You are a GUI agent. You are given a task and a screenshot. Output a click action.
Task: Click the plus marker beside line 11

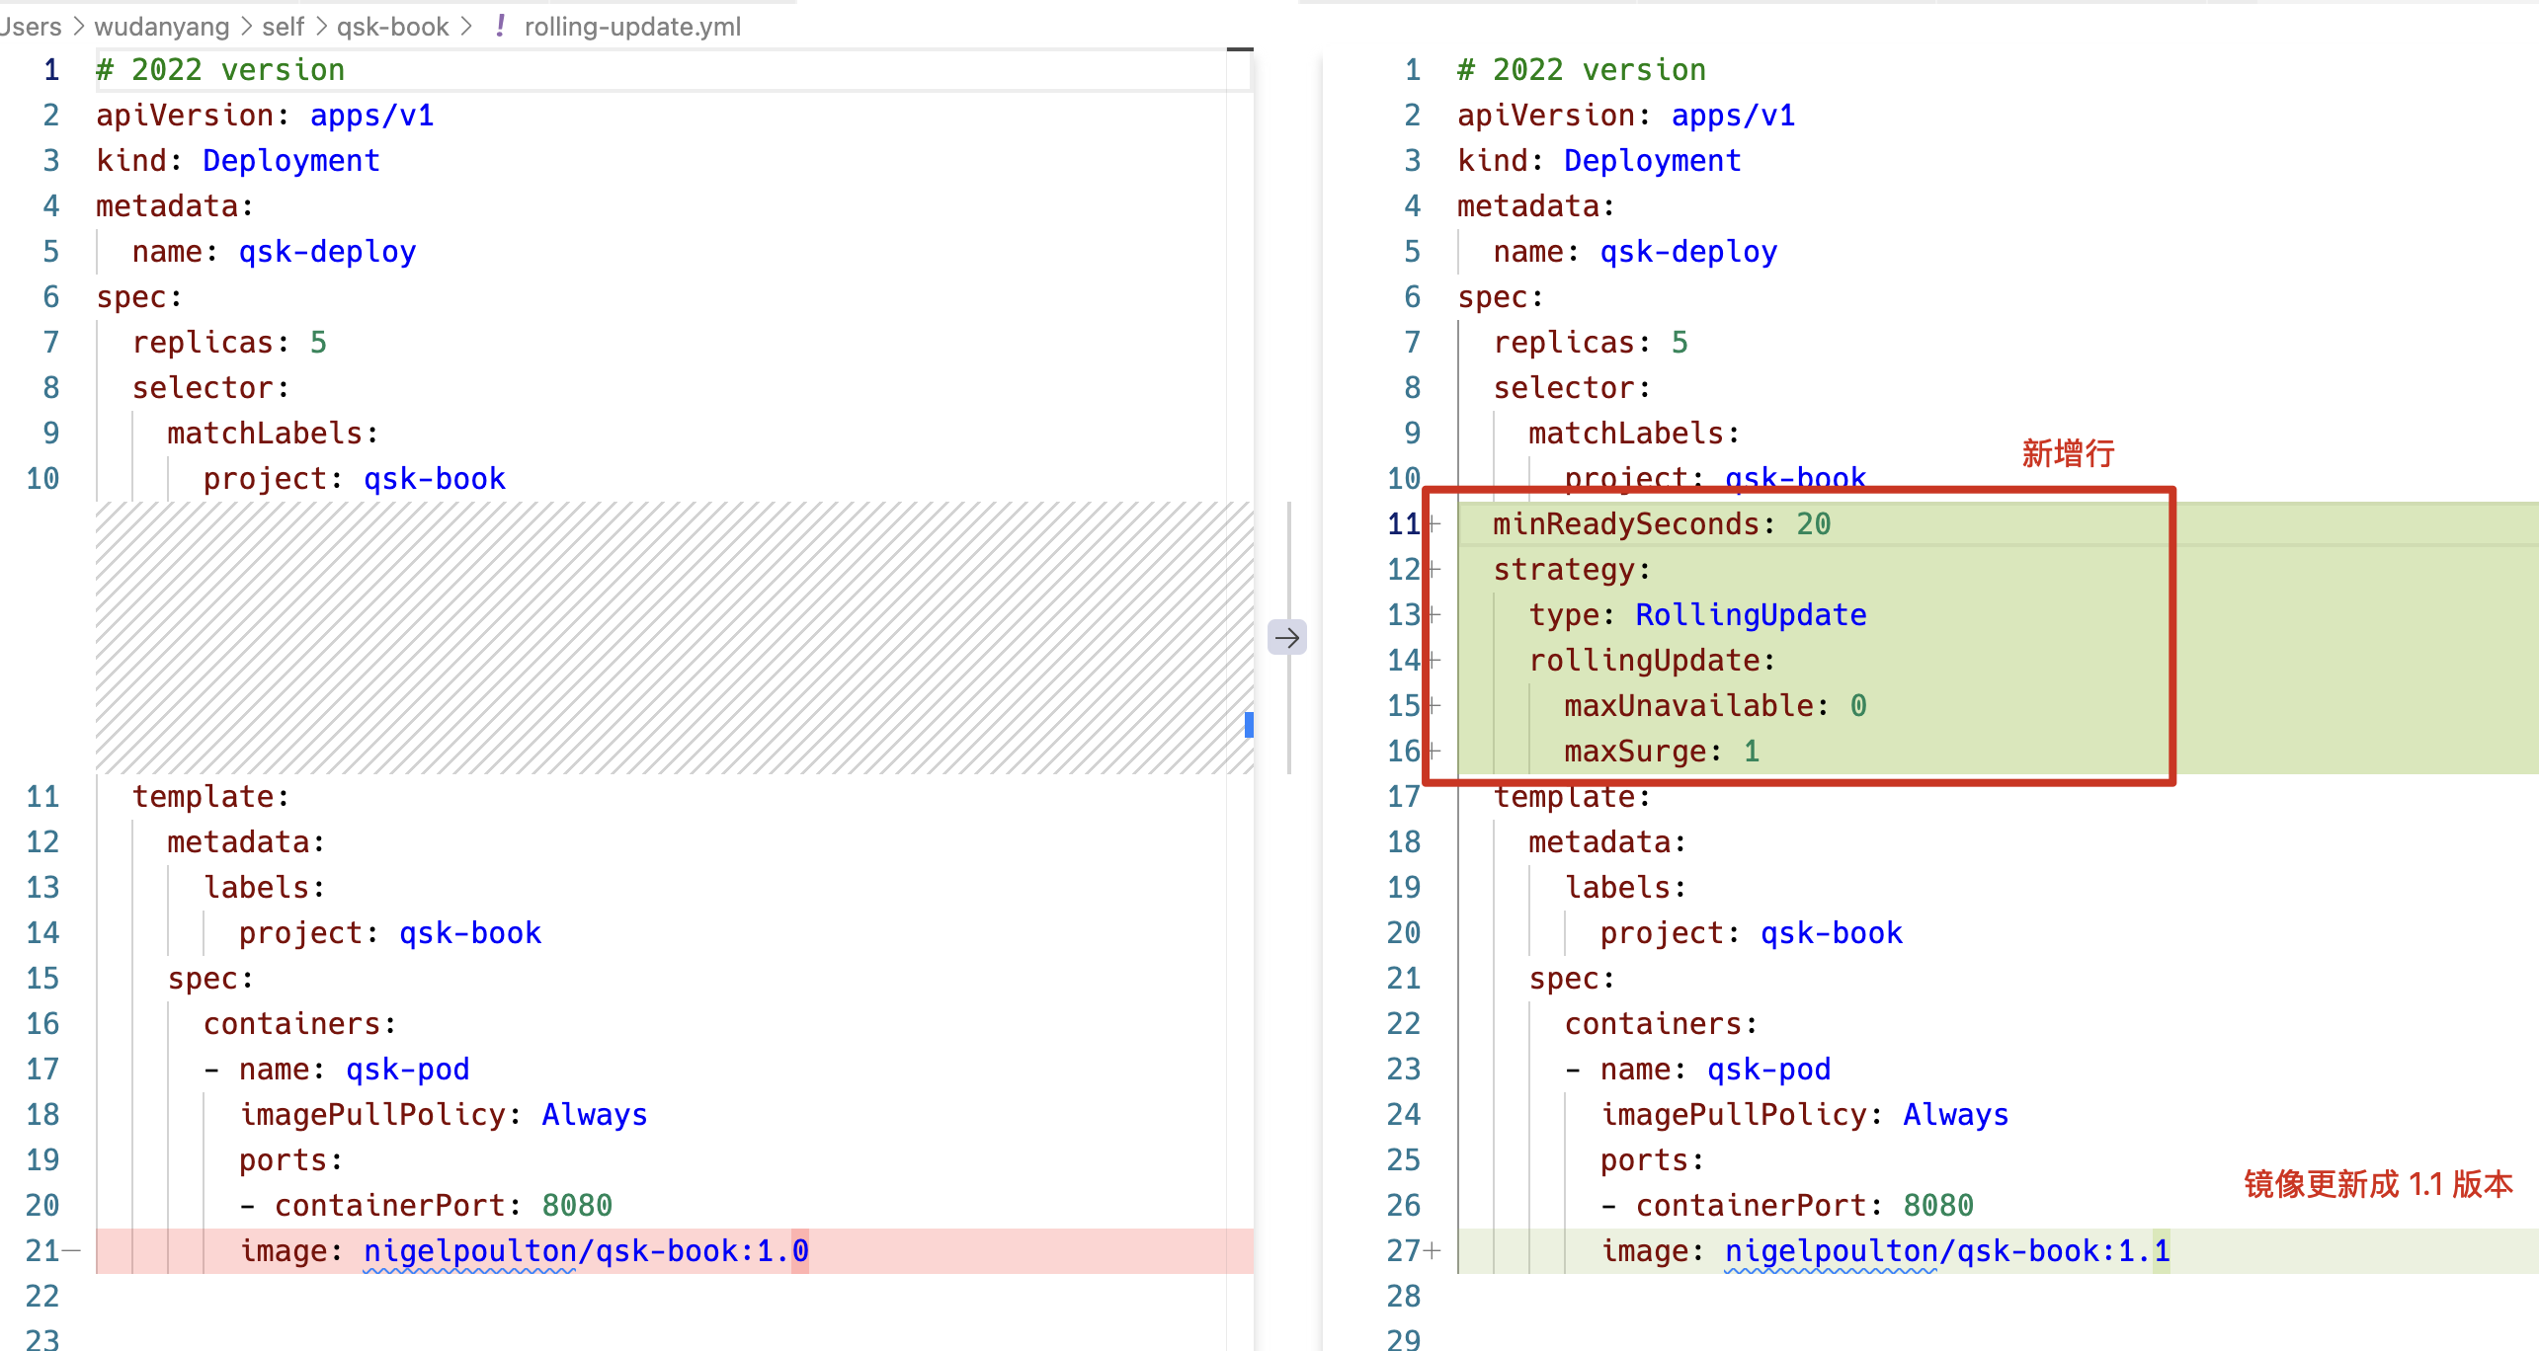[x=1434, y=523]
